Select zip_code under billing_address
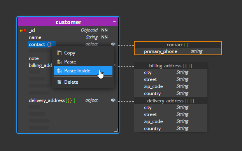The image size is (242, 151). click(x=153, y=86)
